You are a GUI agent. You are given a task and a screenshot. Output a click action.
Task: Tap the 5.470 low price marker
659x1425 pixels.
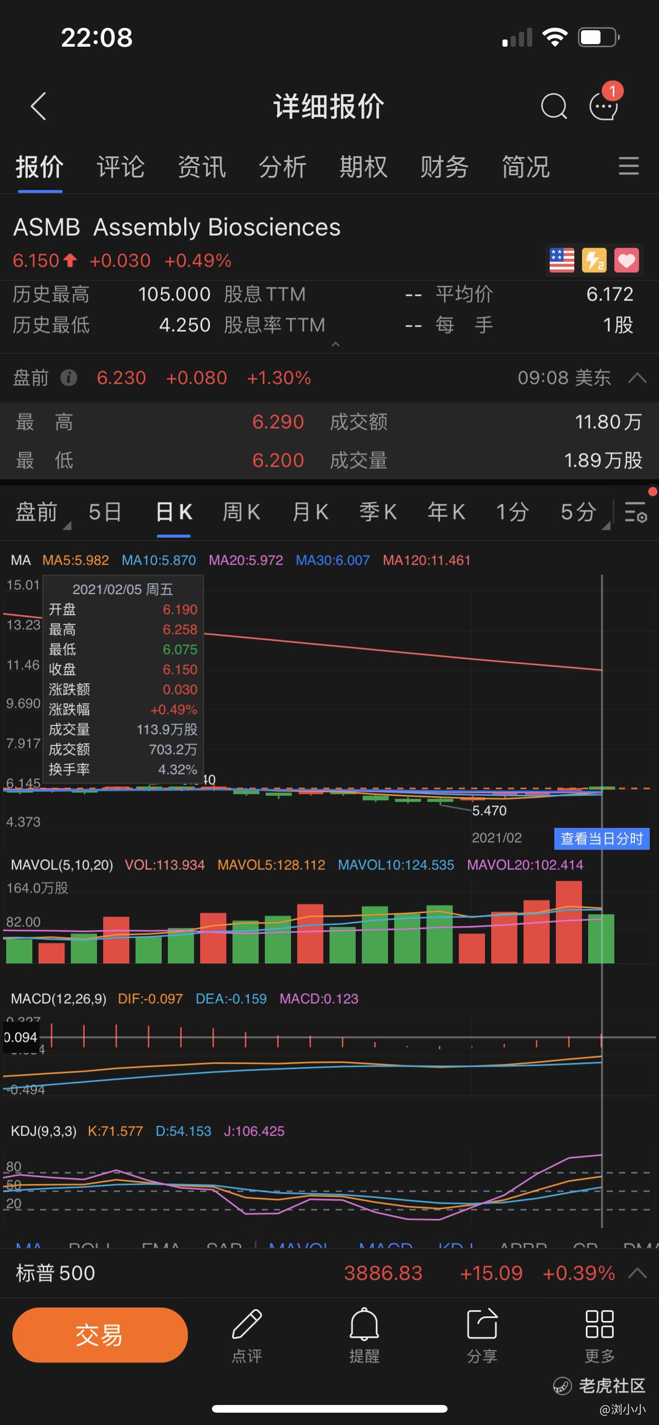click(489, 810)
